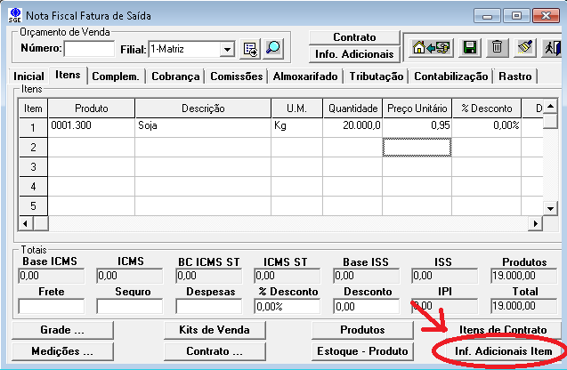This screenshot has width=567, height=370.
Task: Click the brush clear form icon
Action: click(525, 48)
